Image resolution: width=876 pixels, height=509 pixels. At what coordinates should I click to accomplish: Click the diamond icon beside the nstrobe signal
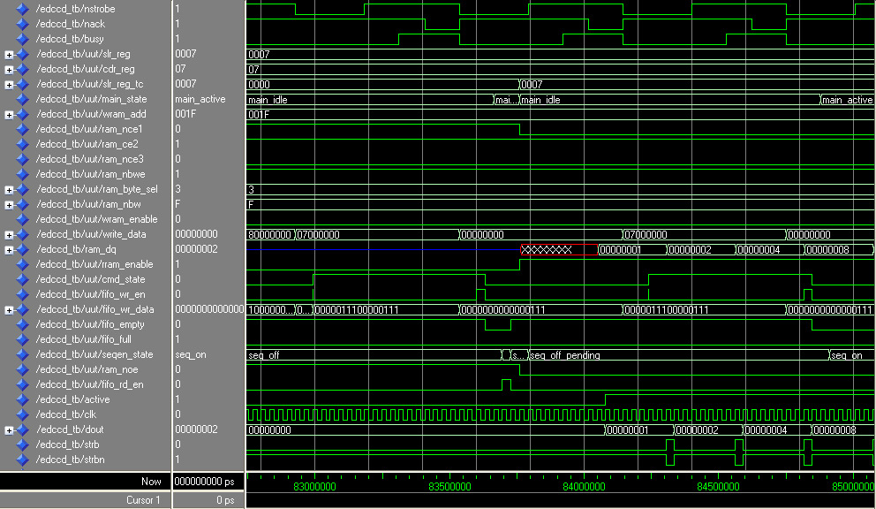(22, 9)
